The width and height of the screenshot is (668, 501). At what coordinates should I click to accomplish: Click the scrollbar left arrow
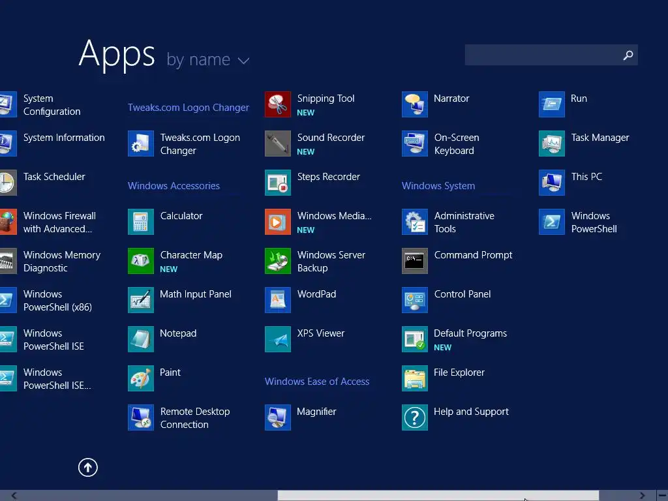pos(14,496)
